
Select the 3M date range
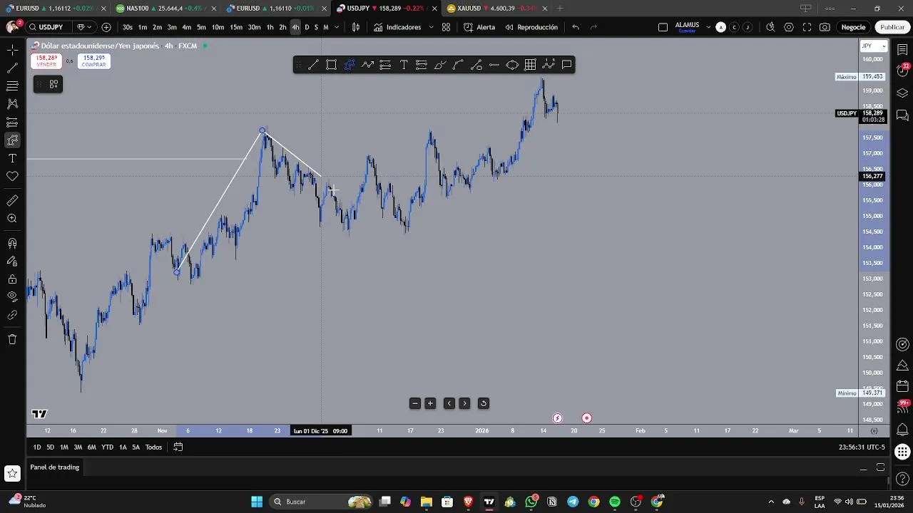click(x=78, y=447)
